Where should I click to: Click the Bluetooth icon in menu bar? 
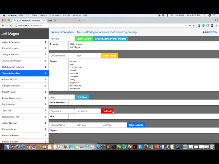(167, 15)
